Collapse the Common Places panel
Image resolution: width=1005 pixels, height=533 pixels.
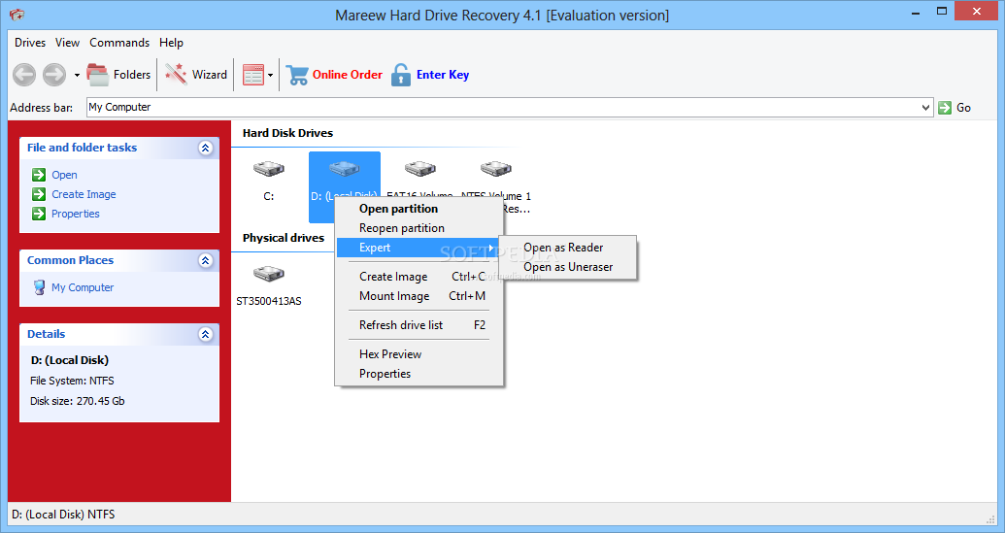point(205,261)
